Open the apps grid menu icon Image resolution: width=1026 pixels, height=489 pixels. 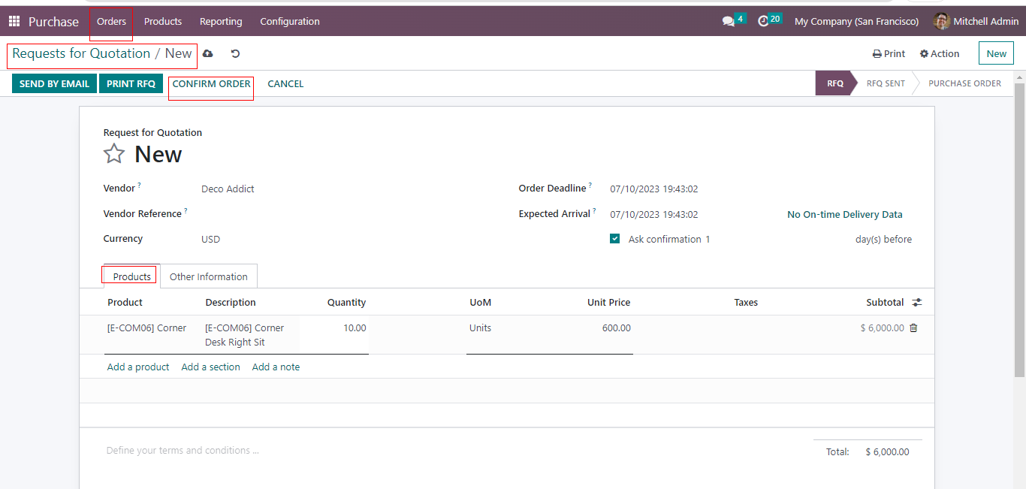[14, 22]
